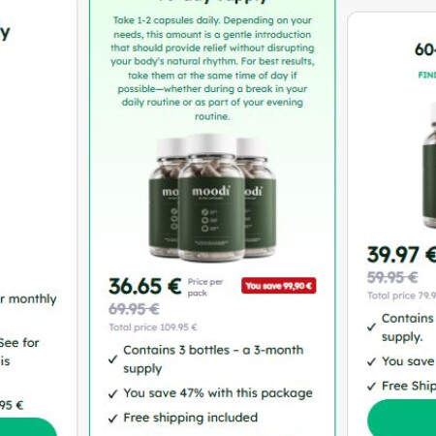
Task: Click checkmark beside 'Contains 3 bottles'
Action: tap(112, 359)
